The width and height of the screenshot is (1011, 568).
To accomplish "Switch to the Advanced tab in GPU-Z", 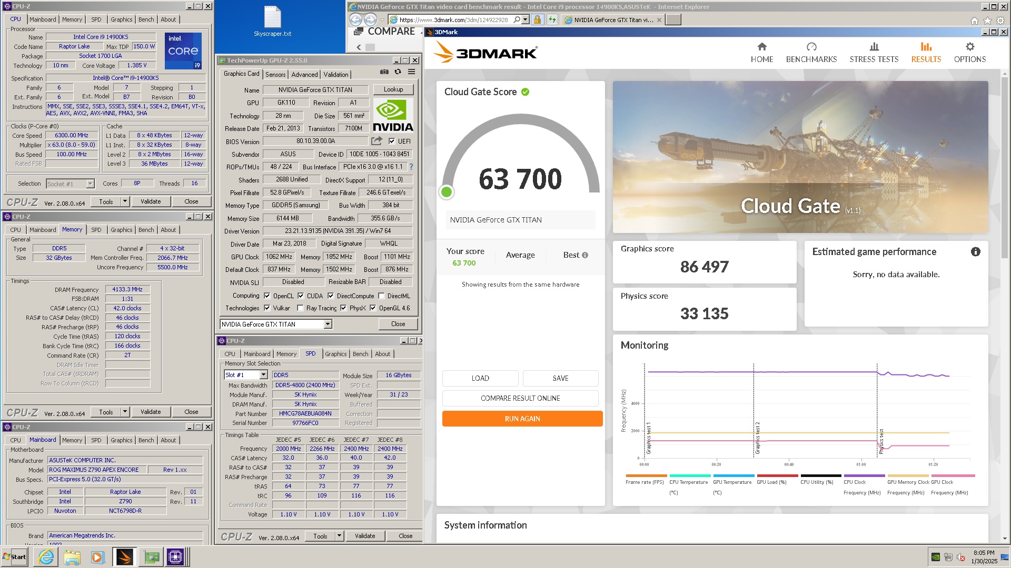I will click(304, 75).
